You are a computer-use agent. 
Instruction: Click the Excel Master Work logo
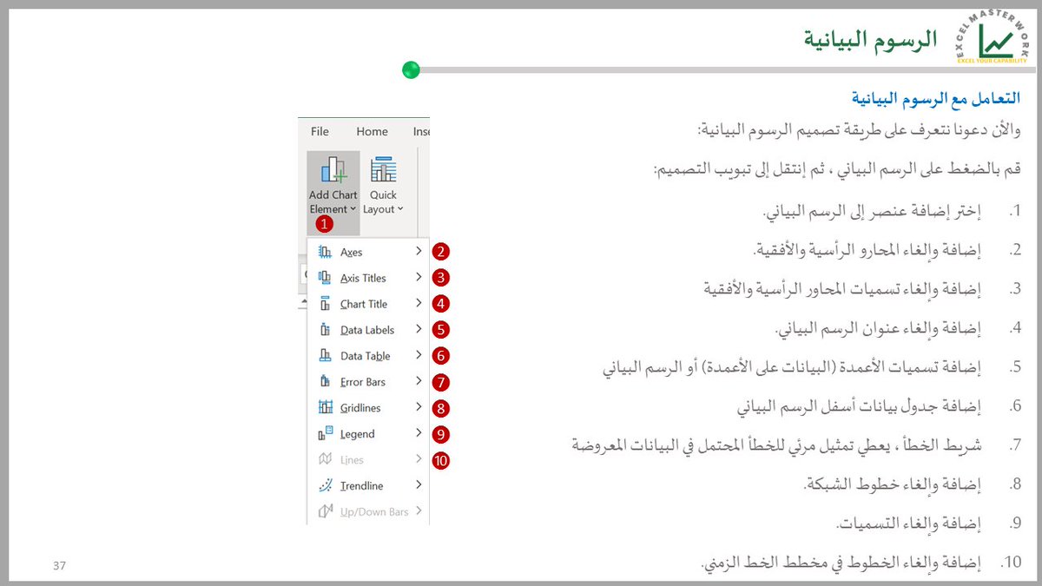pyautogui.click(x=992, y=37)
